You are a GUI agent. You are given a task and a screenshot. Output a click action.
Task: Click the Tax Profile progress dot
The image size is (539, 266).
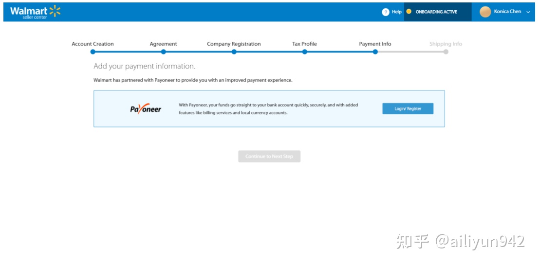click(305, 52)
